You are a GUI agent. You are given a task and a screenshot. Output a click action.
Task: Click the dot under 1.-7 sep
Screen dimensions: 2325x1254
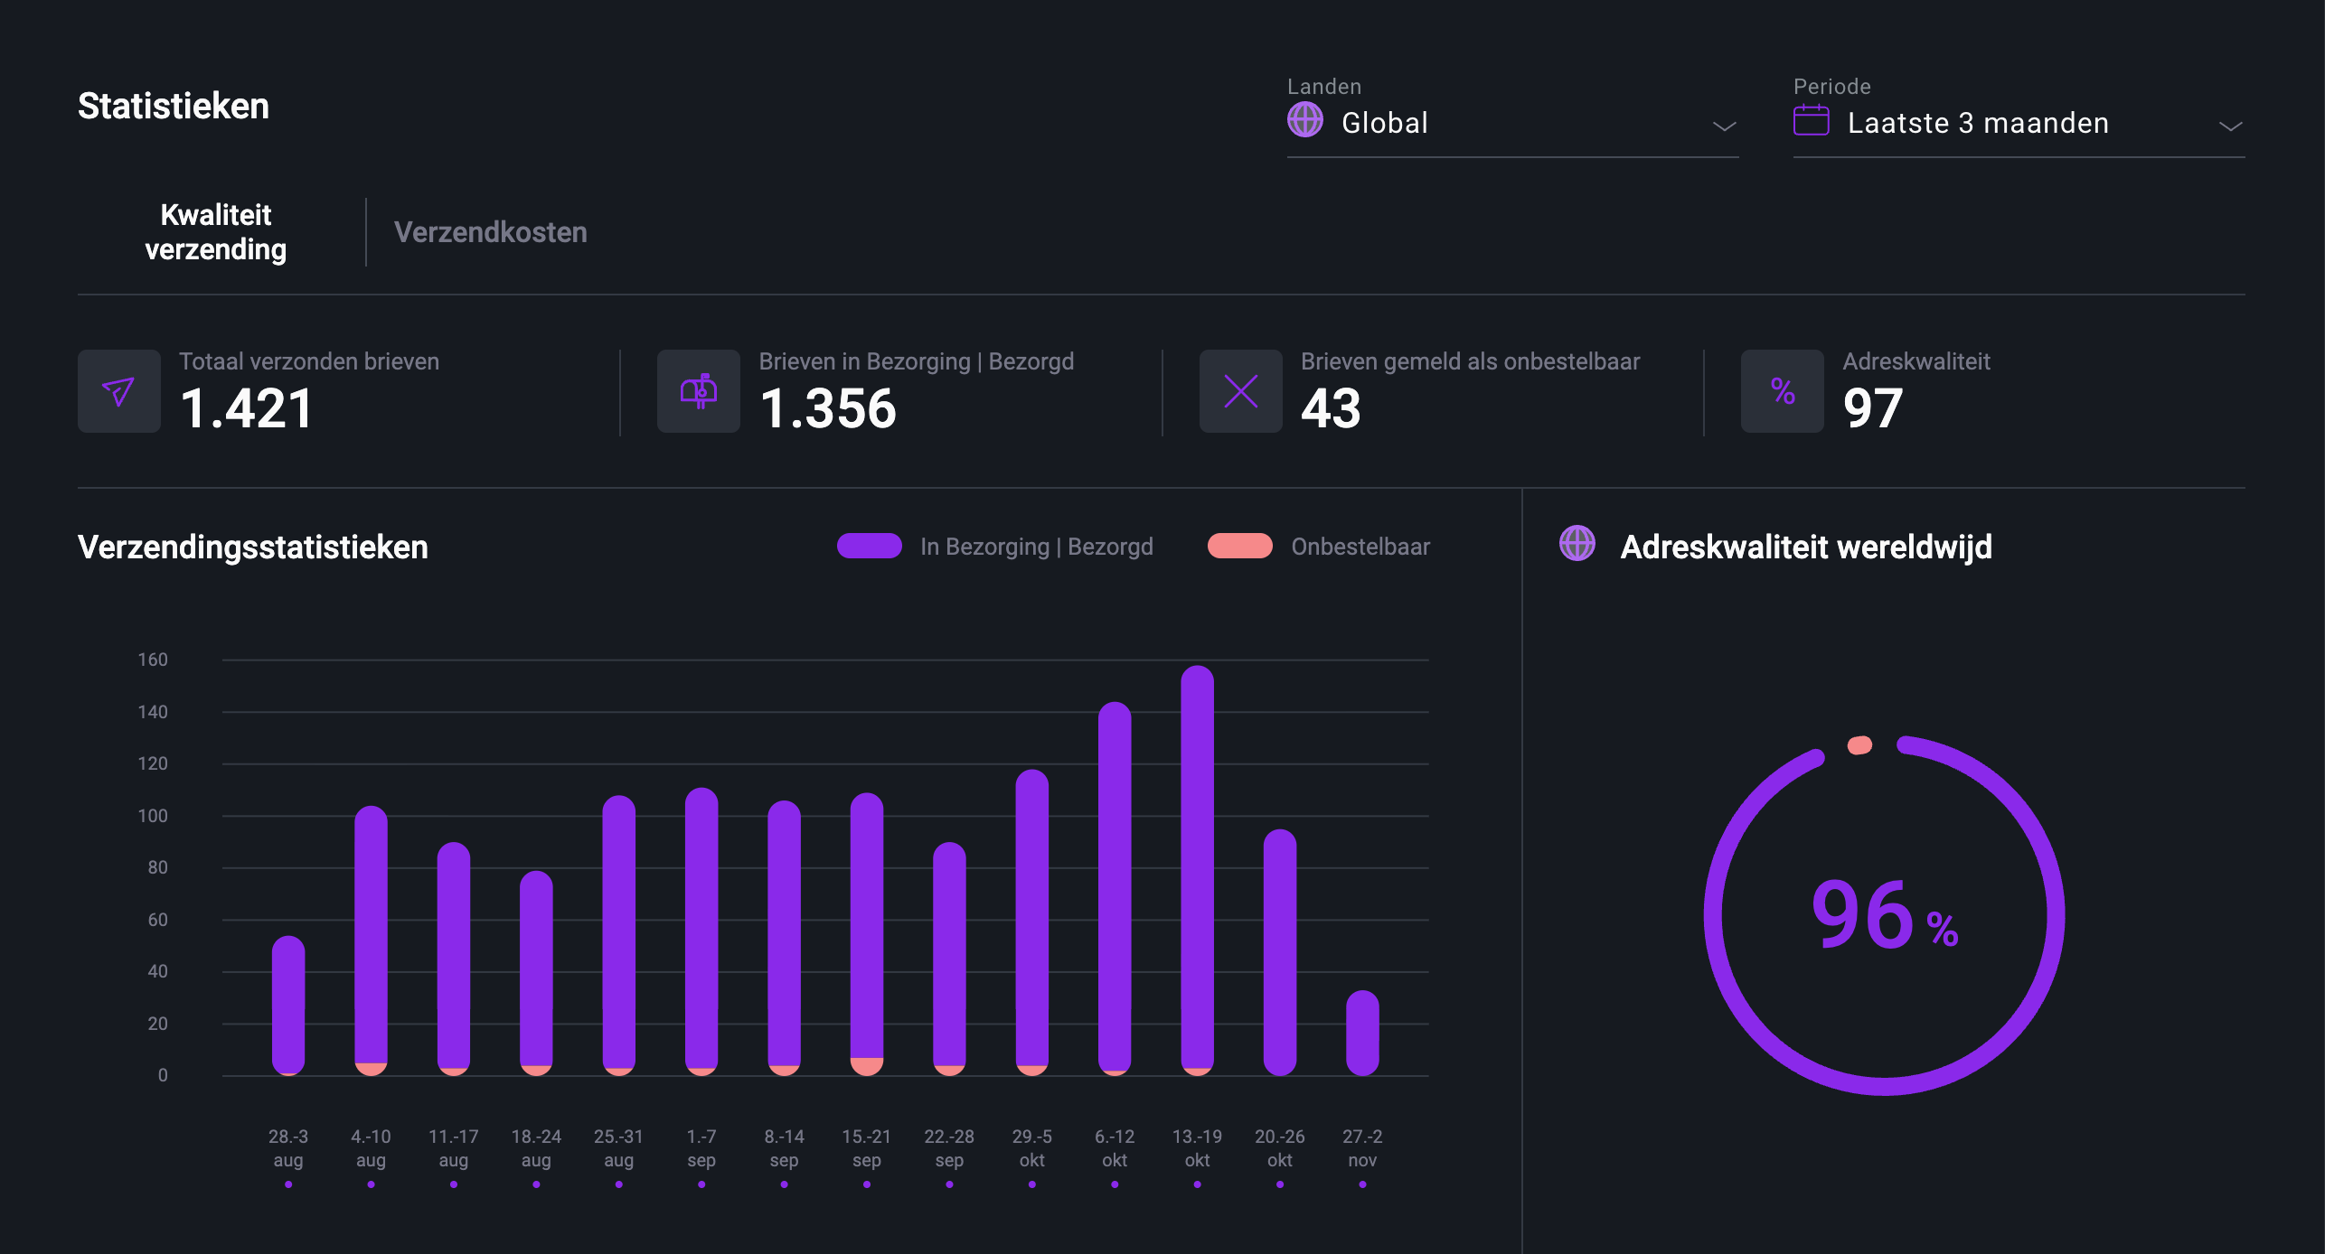point(701,1184)
